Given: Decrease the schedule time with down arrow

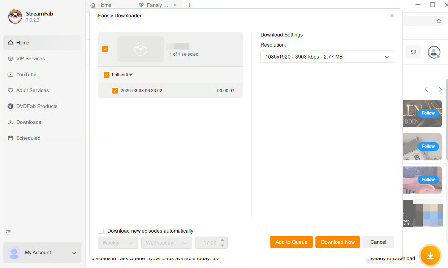Looking at the screenshot, I should pyautogui.click(x=223, y=246).
